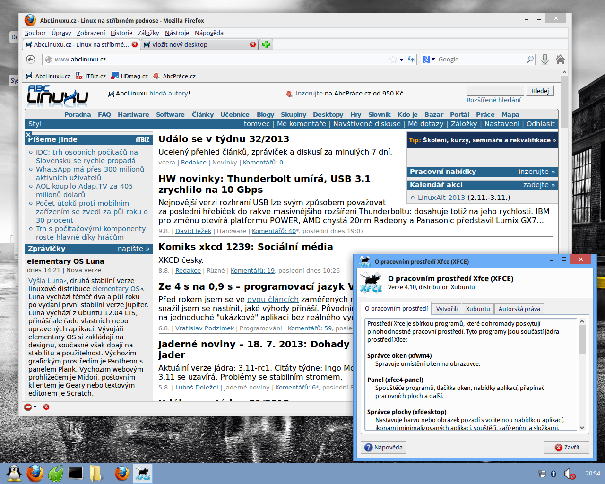Open the 'Vyšla Luna' link
The image size is (605, 484).
[46, 281]
